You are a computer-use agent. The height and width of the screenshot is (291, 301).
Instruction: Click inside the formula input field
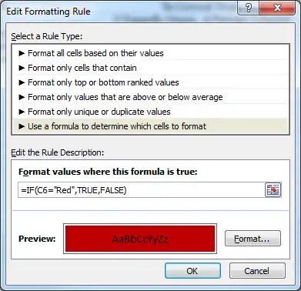(141, 190)
